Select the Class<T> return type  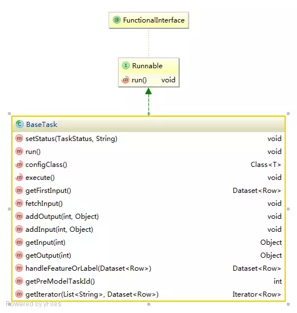coord(266,165)
